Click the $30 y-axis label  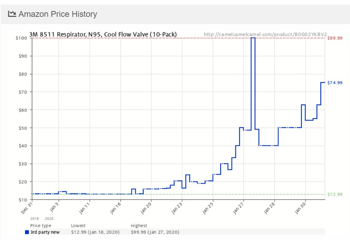tap(23, 164)
